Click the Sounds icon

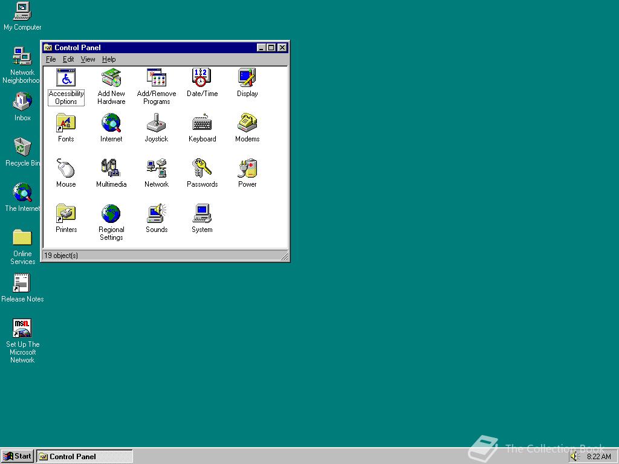[x=157, y=214]
